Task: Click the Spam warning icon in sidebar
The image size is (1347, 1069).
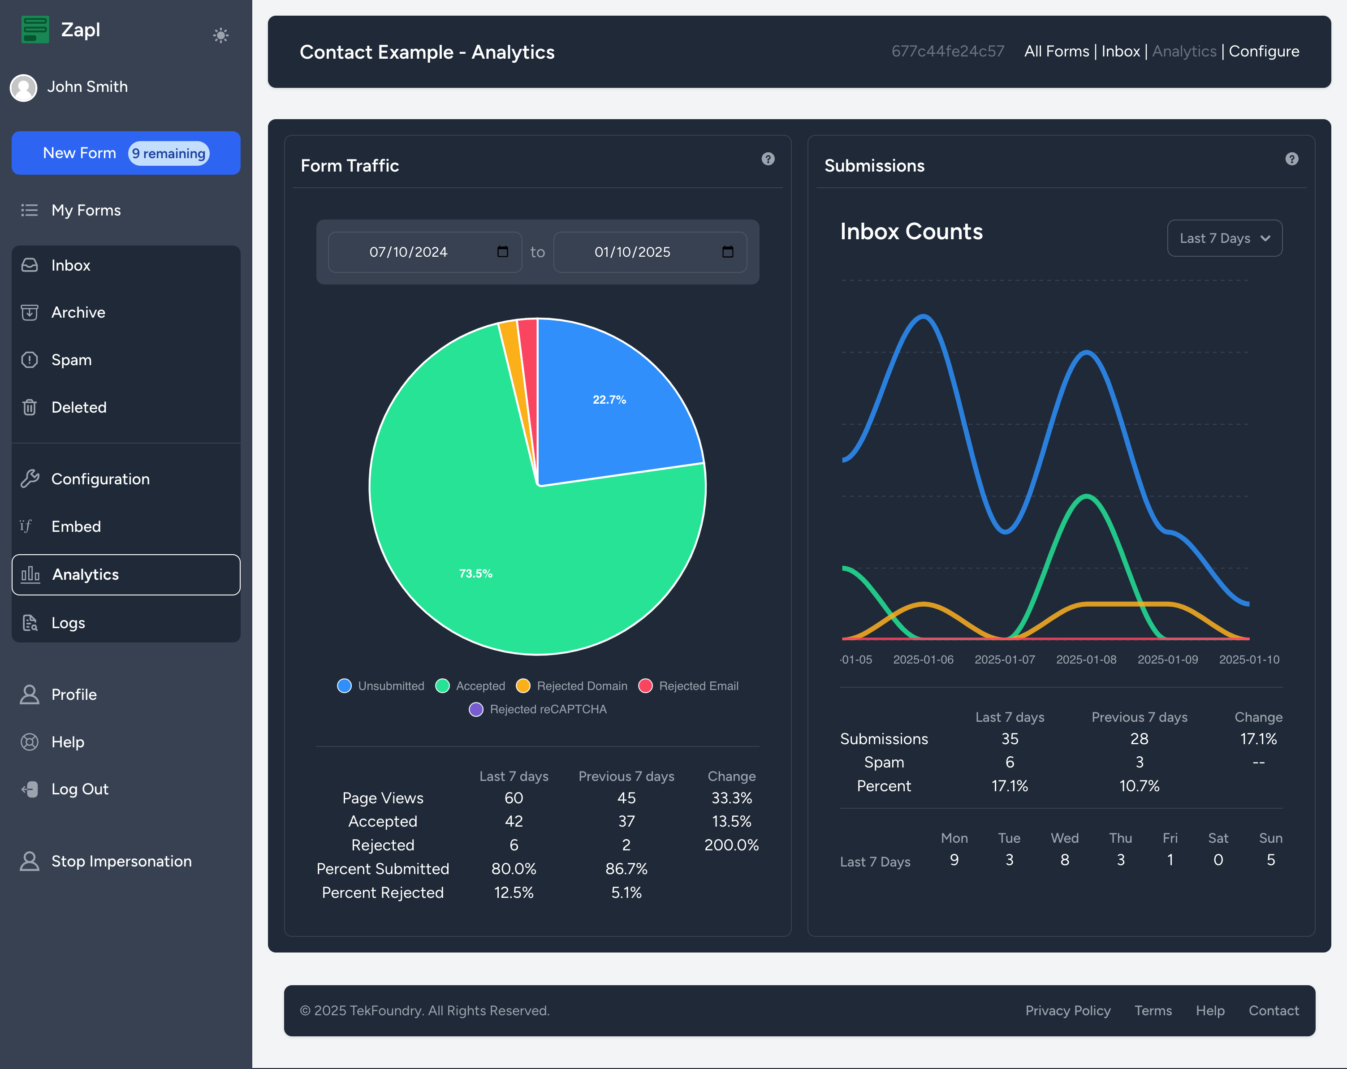Action: click(30, 360)
